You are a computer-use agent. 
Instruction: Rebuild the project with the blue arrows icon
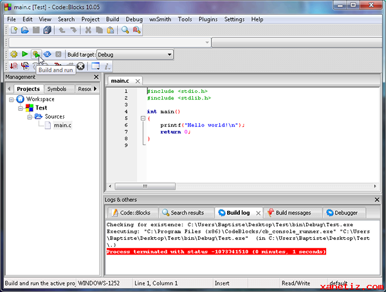47,54
